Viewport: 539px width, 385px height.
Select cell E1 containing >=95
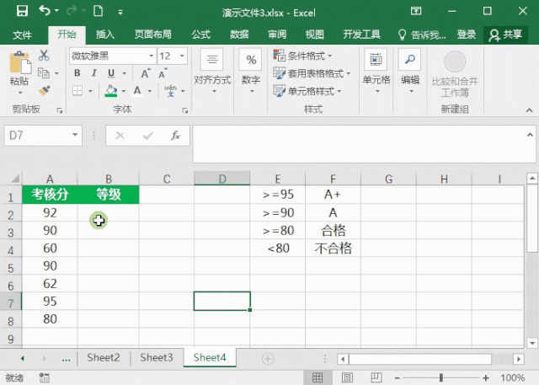pos(278,195)
